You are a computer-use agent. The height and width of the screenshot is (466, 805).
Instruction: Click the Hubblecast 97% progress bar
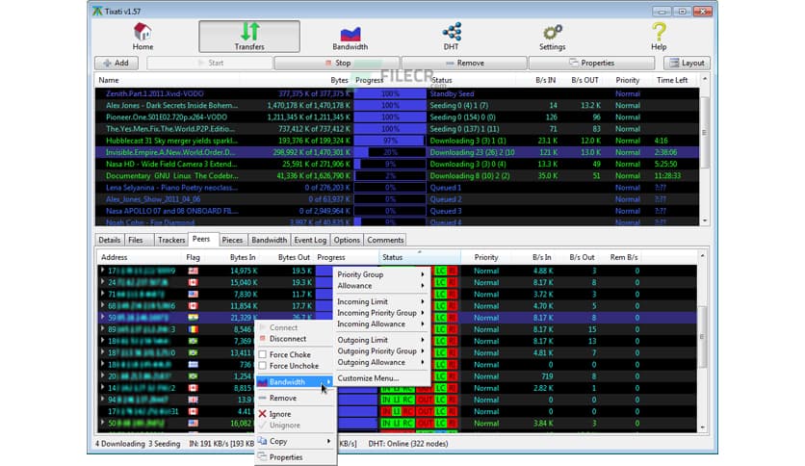[x=390, y=140]
